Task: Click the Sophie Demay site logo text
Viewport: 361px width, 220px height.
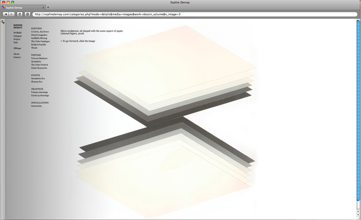Action: pyautogui.click(x=18, y=26)
